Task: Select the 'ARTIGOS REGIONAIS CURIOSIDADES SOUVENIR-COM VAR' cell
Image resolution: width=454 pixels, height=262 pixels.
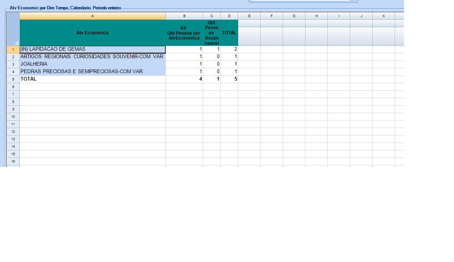Action: coord(93,57)
